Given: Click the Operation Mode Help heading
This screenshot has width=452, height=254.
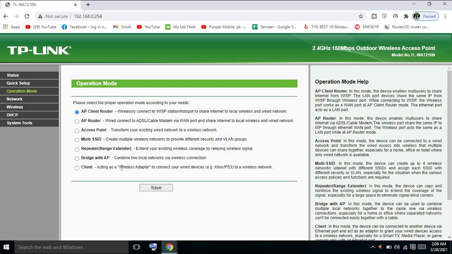Looking at the screenshot, I should (342, 81).
